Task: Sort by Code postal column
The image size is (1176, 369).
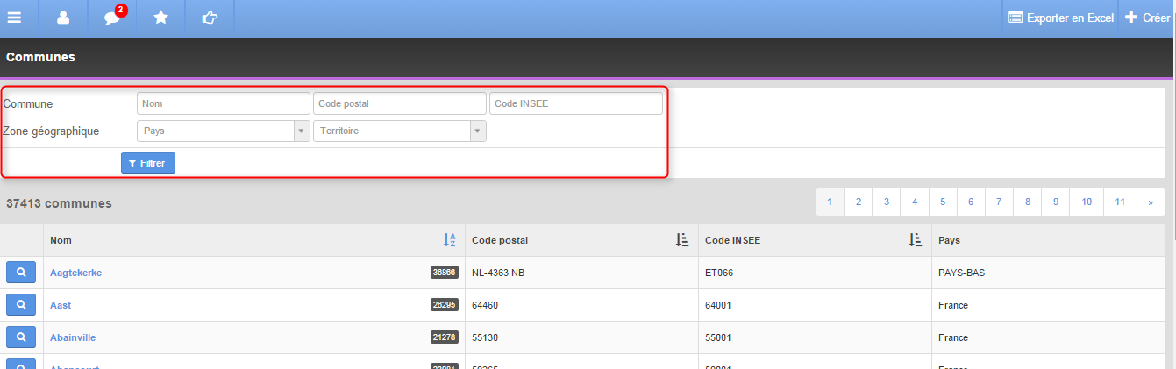Action: [x=682, y=240]
